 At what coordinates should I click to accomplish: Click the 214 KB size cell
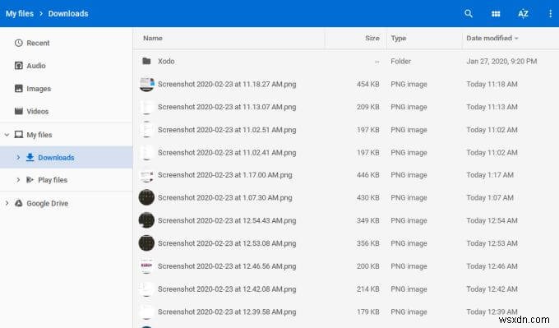[368, 289]
